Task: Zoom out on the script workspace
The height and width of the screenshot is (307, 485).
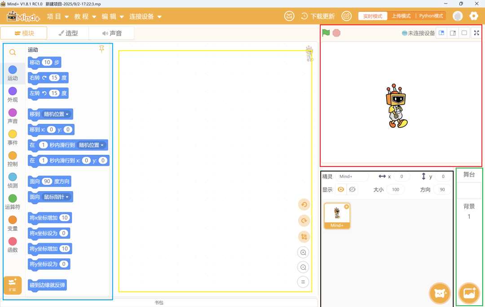Action: click(304, 268)
